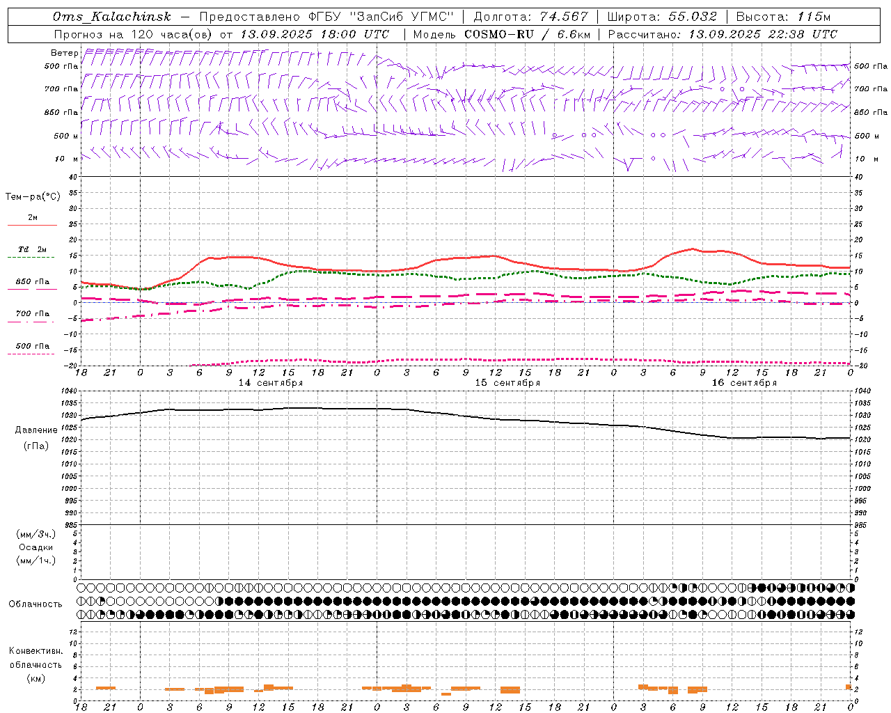Click the Облачность cloud cover label
The width and height of the screenshot is (891, 713).
click(36, 604)
